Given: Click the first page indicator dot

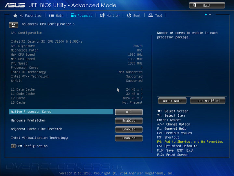Looking at the screenshot, I should (206, 15).
